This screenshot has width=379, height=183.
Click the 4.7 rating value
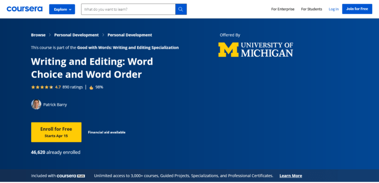coord(58,87)
